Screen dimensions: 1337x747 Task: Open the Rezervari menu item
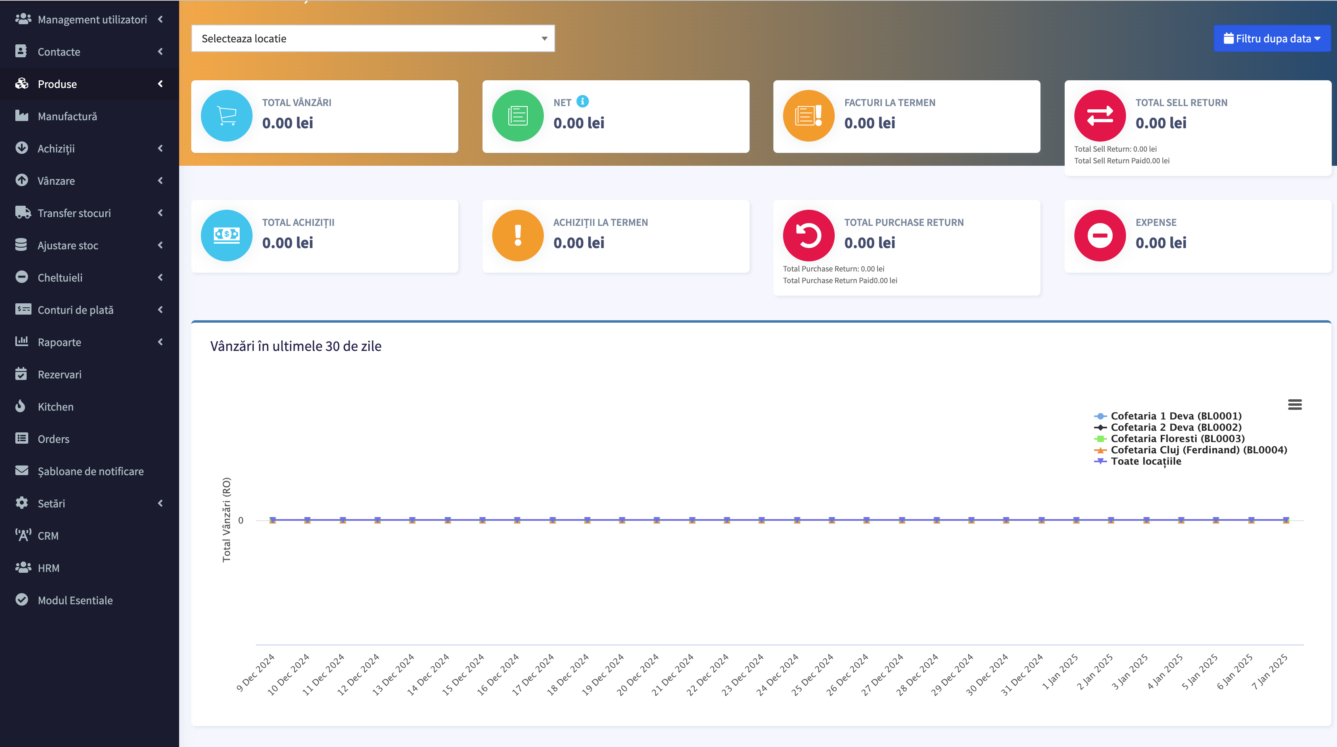tap(59, 374)
